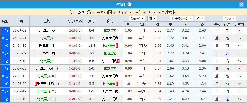Open the 全场 period dropdown
The width and height of the screenshot is (247, 103).
229,18
